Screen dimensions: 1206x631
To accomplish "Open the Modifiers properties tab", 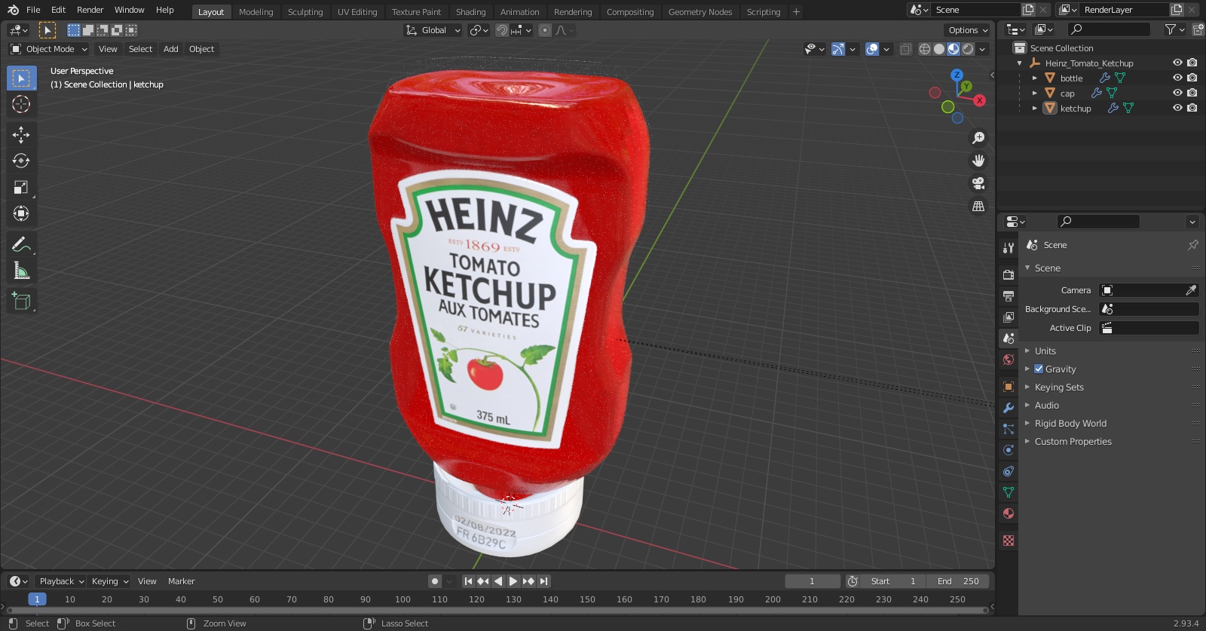I will pos(1009,407).
